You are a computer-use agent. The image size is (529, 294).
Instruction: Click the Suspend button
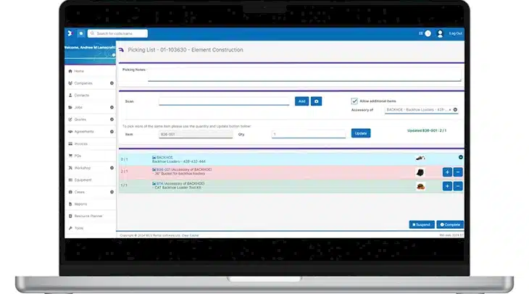[422, 224]
